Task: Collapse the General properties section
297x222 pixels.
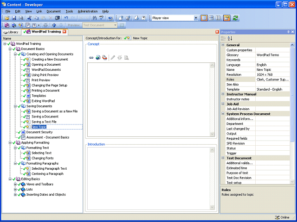Action: click(x=223, y=45)
